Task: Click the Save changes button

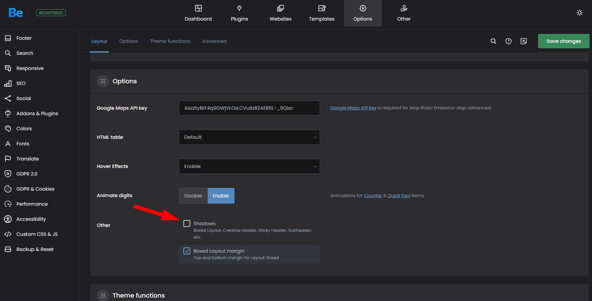Action: click(563, 41)
